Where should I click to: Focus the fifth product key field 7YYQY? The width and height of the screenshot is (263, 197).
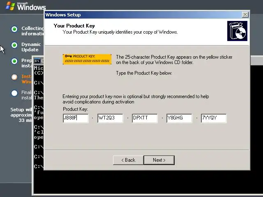pyautogui.click(x=214, y=118)
